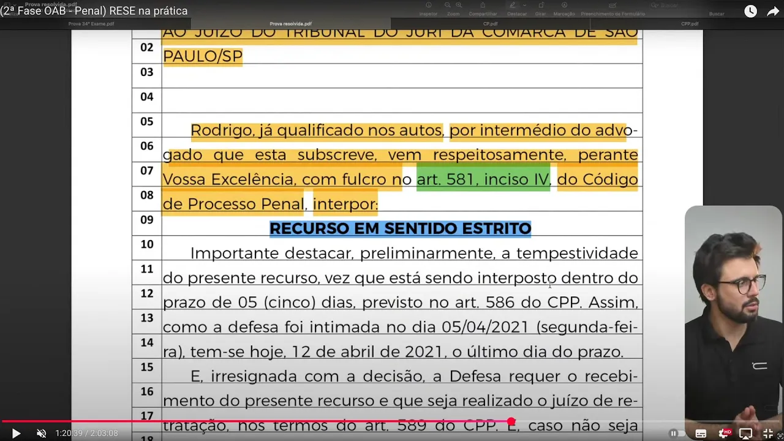784x441 pixels.
Task: Click text 'de Processo Penal' on line 08
Action: (233, 204)
